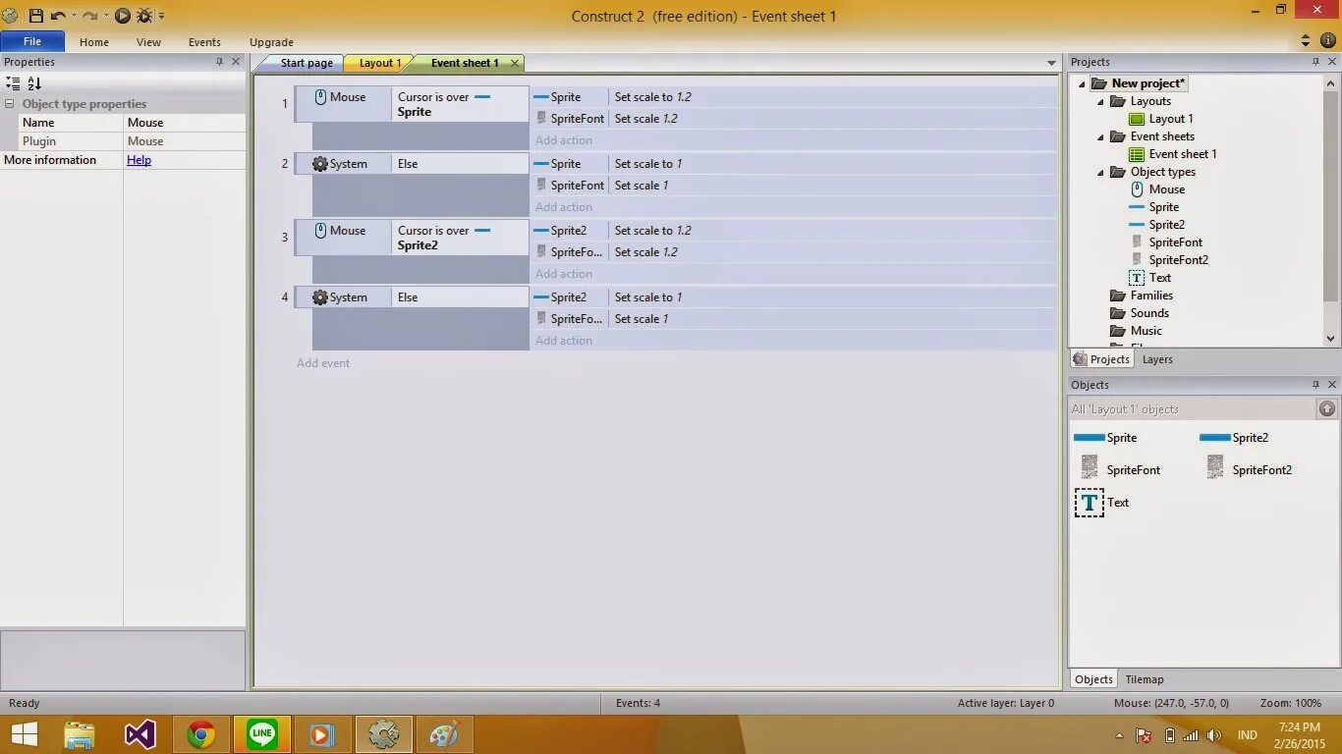Click Add action in event 2
The image size is (1342, 754).
coord(564,207)
